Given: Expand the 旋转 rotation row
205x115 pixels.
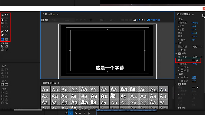Looking at the screenshot, I should pyautogui.click(x=179, y=40).
